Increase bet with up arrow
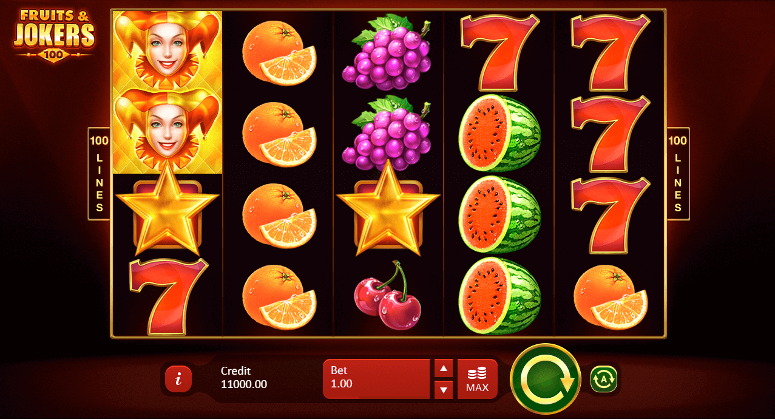Viewport: 775px width, 419px height. 444,368
